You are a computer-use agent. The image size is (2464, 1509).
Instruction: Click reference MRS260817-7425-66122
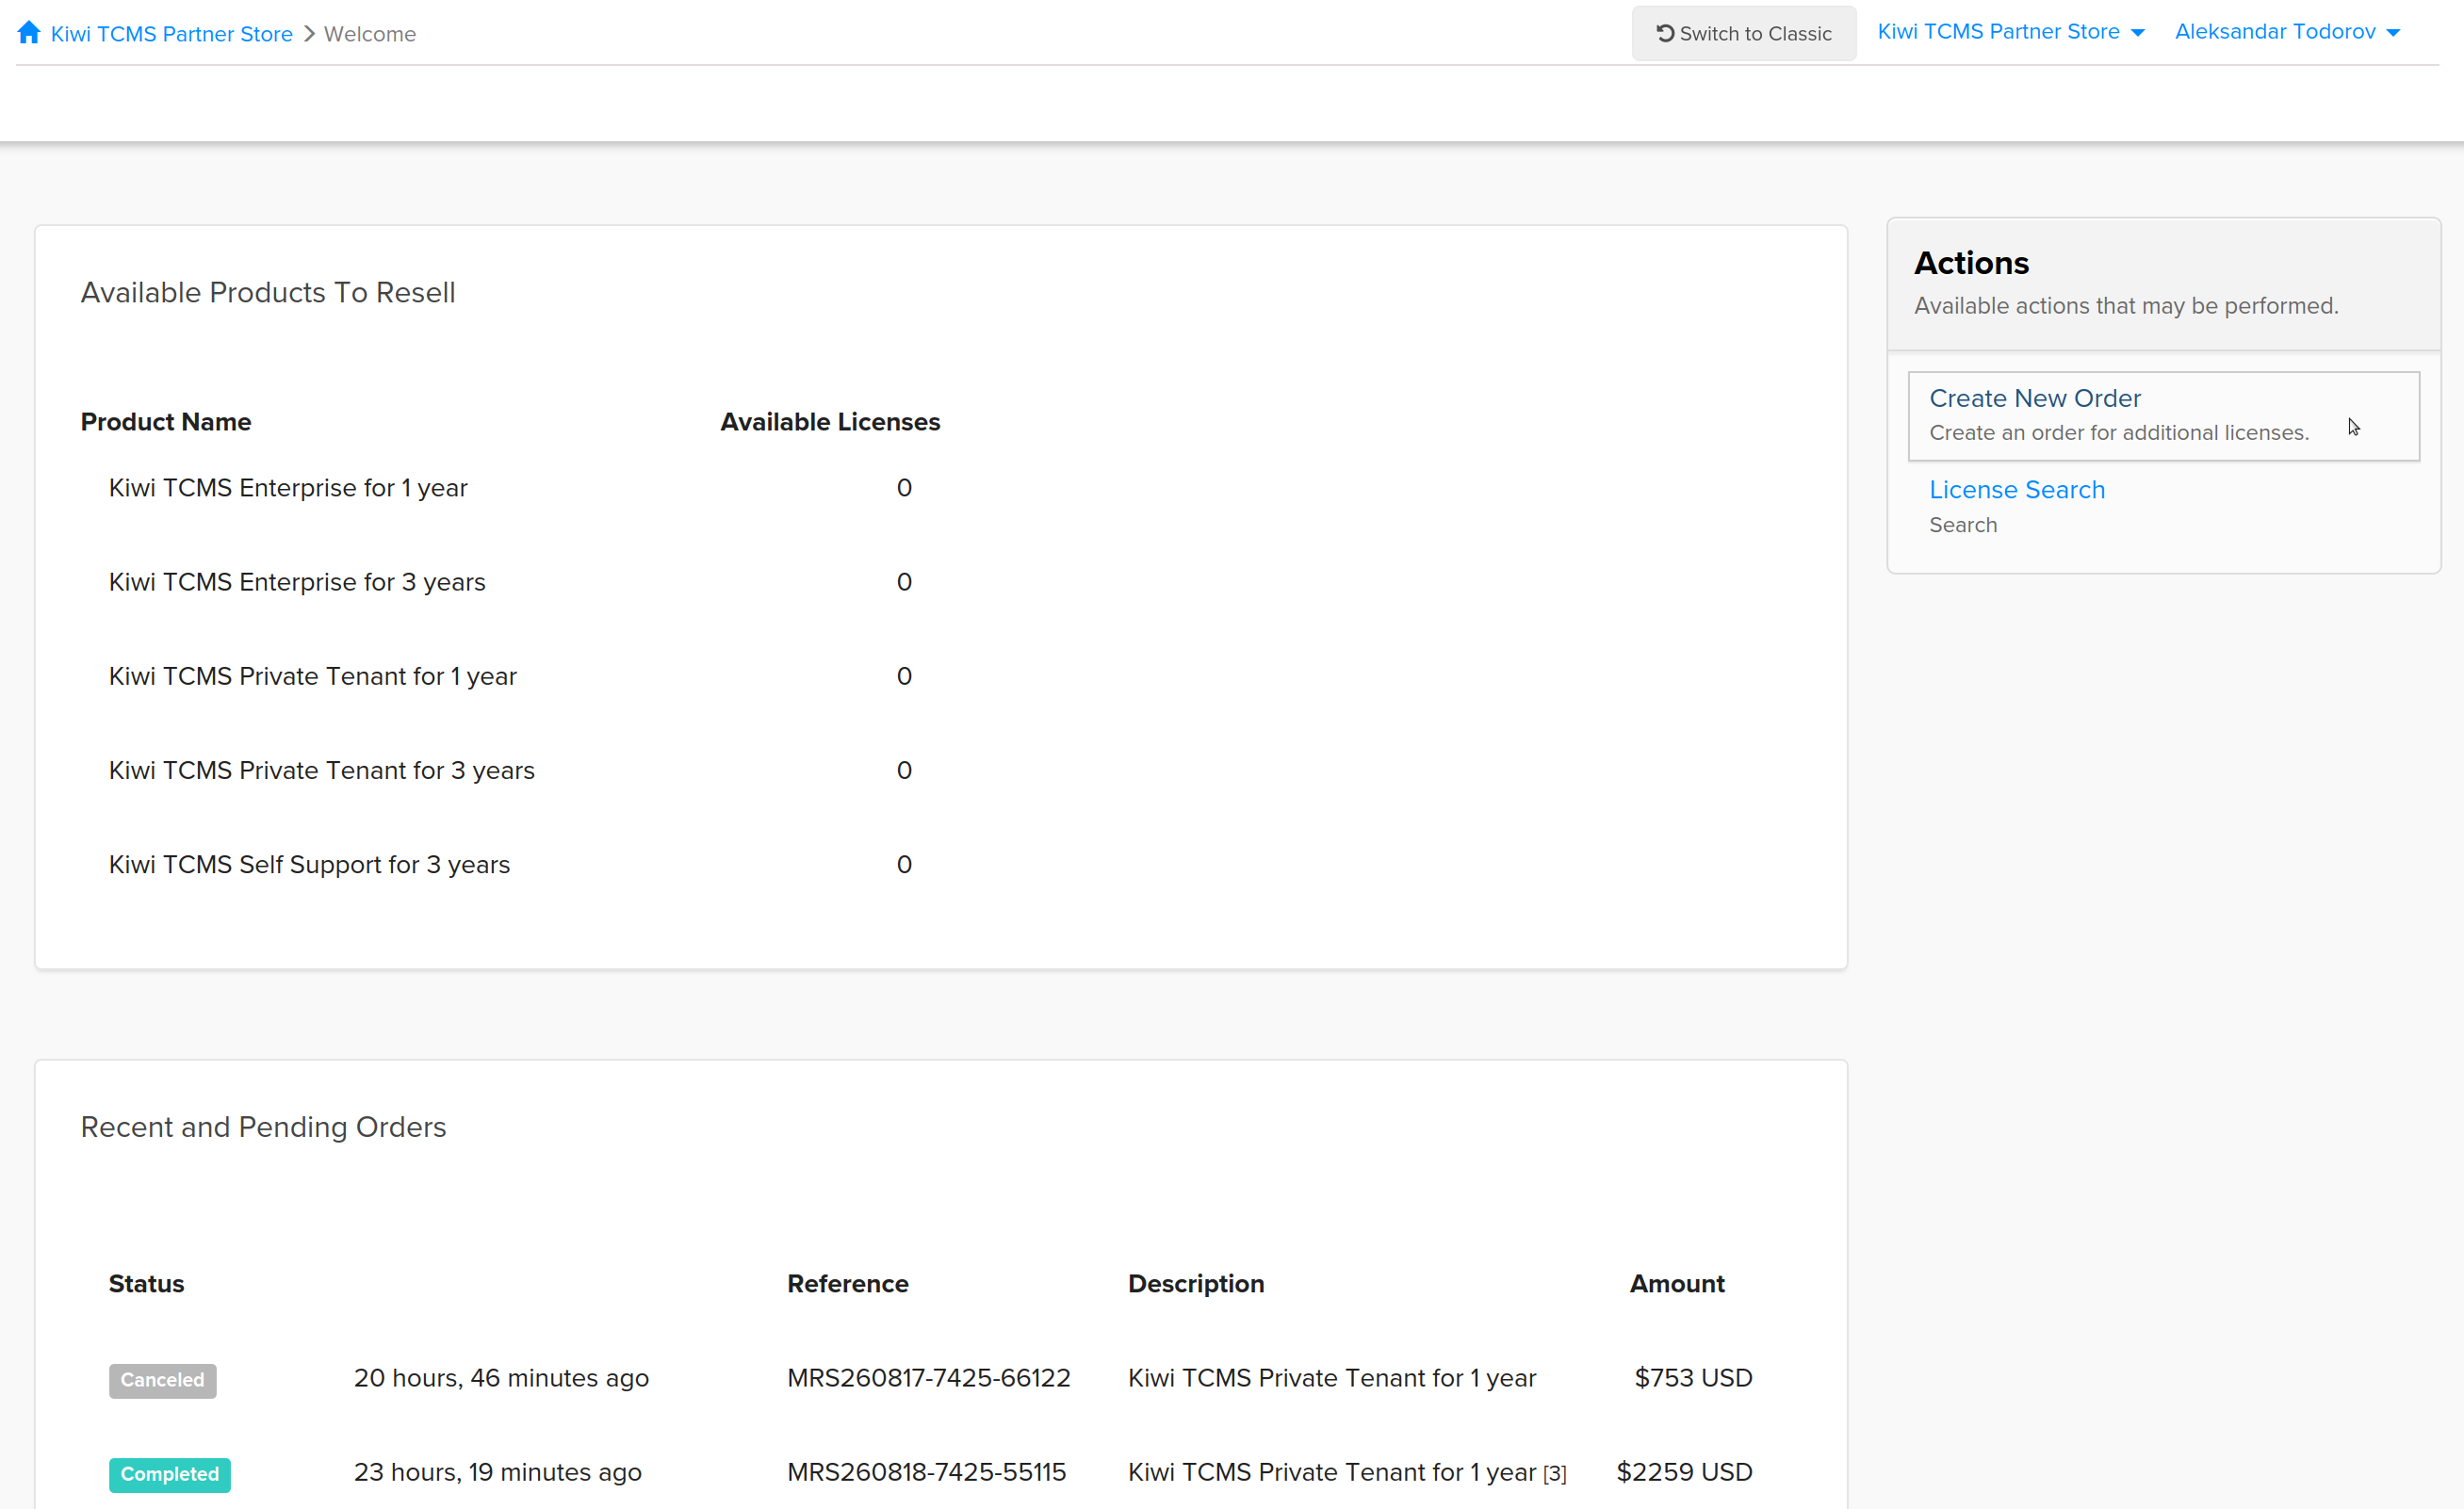pos(928,1378)
